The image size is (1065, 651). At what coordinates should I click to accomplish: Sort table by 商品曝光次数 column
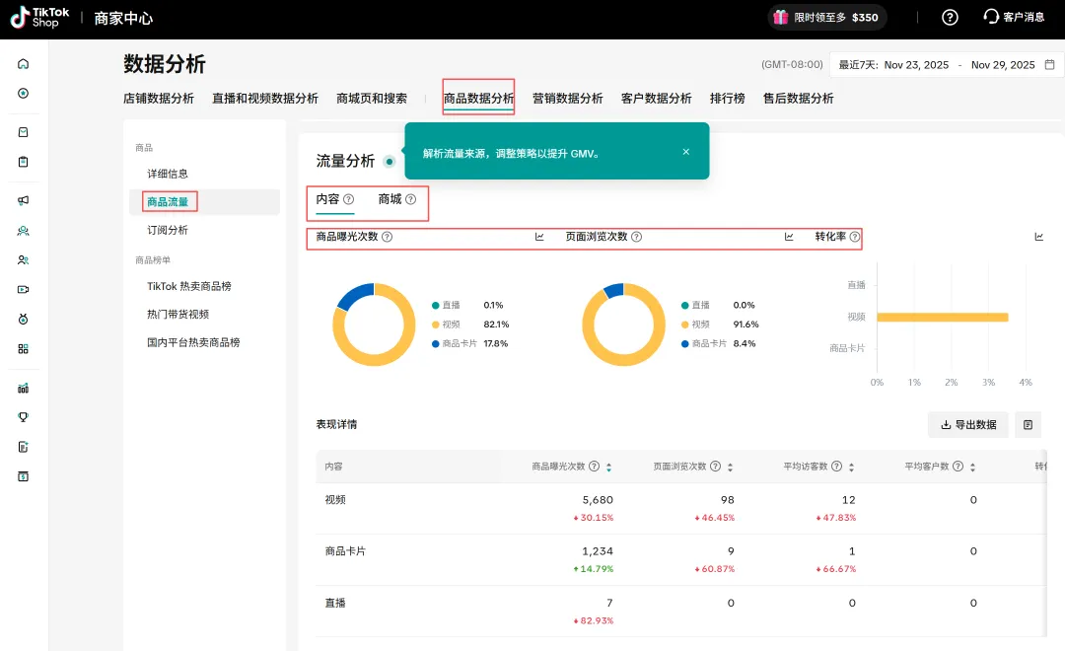click(608, 468)
